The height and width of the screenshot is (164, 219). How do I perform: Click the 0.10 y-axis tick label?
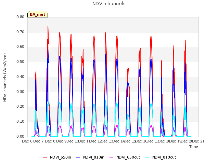point(21,122)
